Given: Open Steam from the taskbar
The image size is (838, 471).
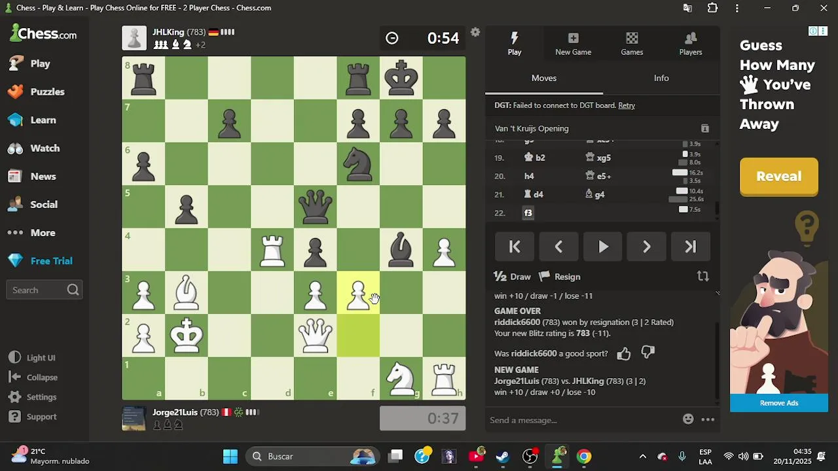Looking at the screenshot, I should pos(503,456).
